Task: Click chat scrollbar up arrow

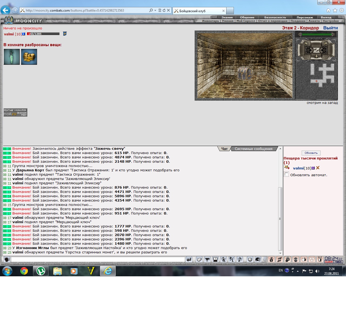Action: pyautogui.click(x=280, y=149)
